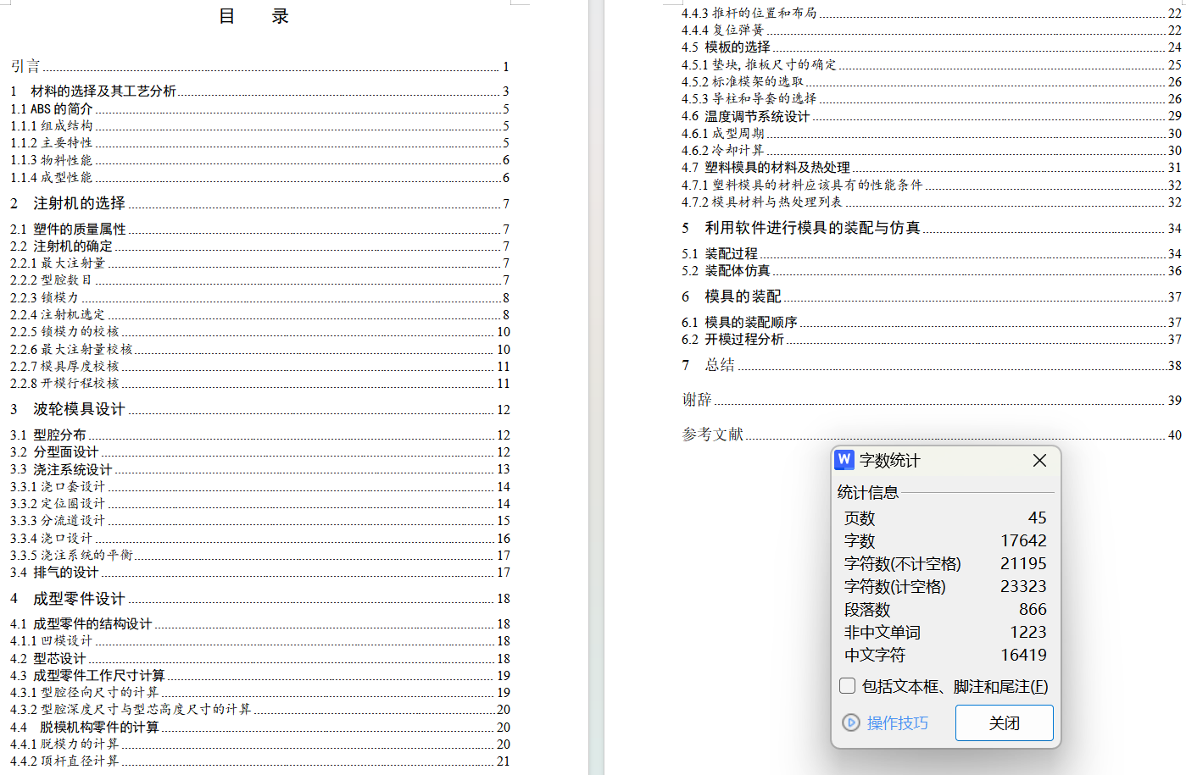Click the 关闭 button in the word count dialog
1186x775 pixels.
(x=1005, y=722)
